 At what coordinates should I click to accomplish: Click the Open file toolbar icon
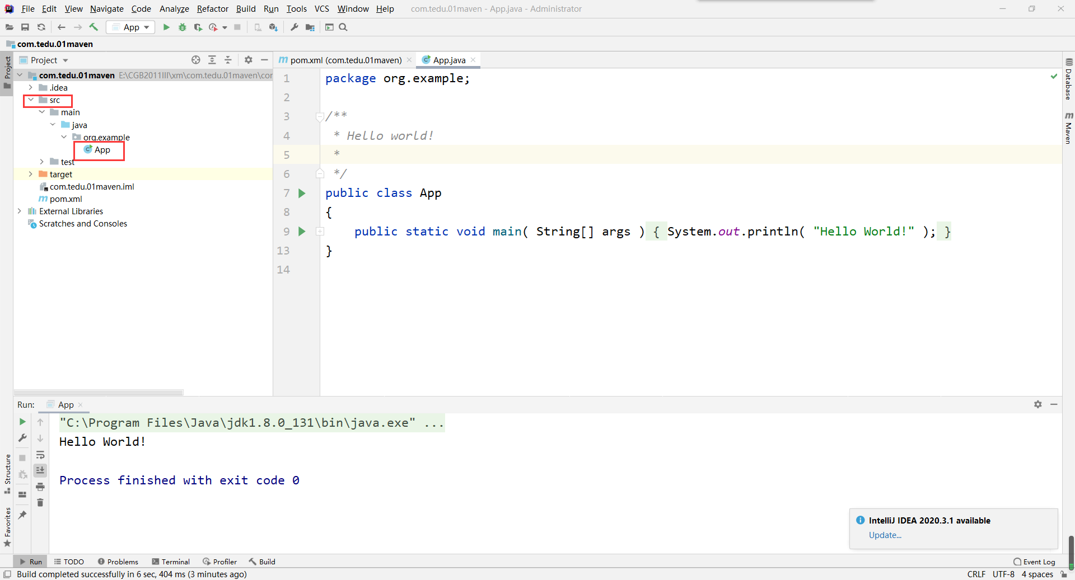coord(9,27)
